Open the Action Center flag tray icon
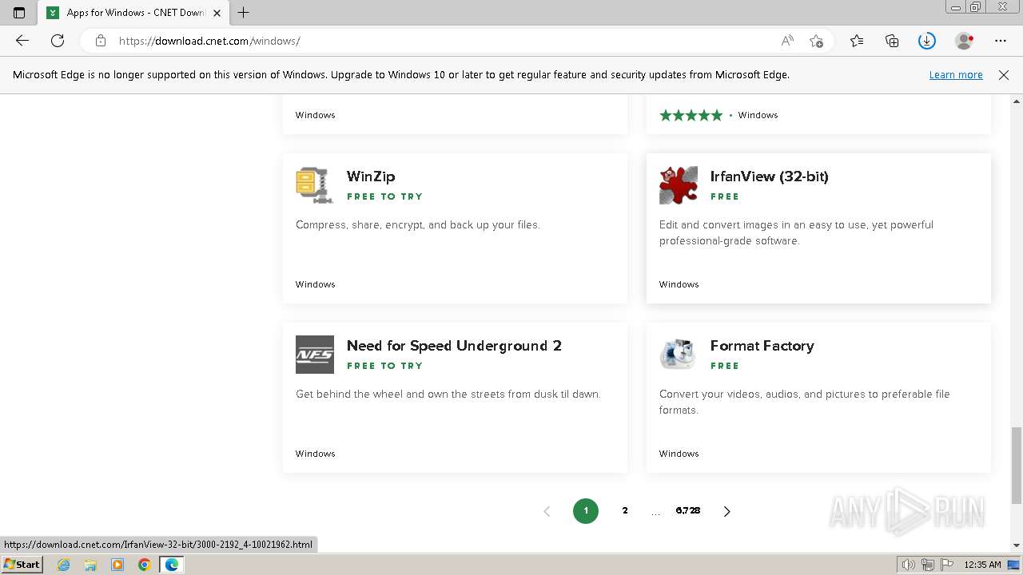 pyautogui.click(x=946, y=565)
